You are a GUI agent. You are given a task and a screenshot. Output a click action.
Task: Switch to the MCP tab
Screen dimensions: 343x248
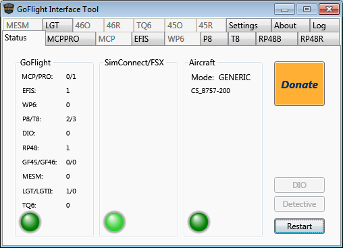point(113,39)
